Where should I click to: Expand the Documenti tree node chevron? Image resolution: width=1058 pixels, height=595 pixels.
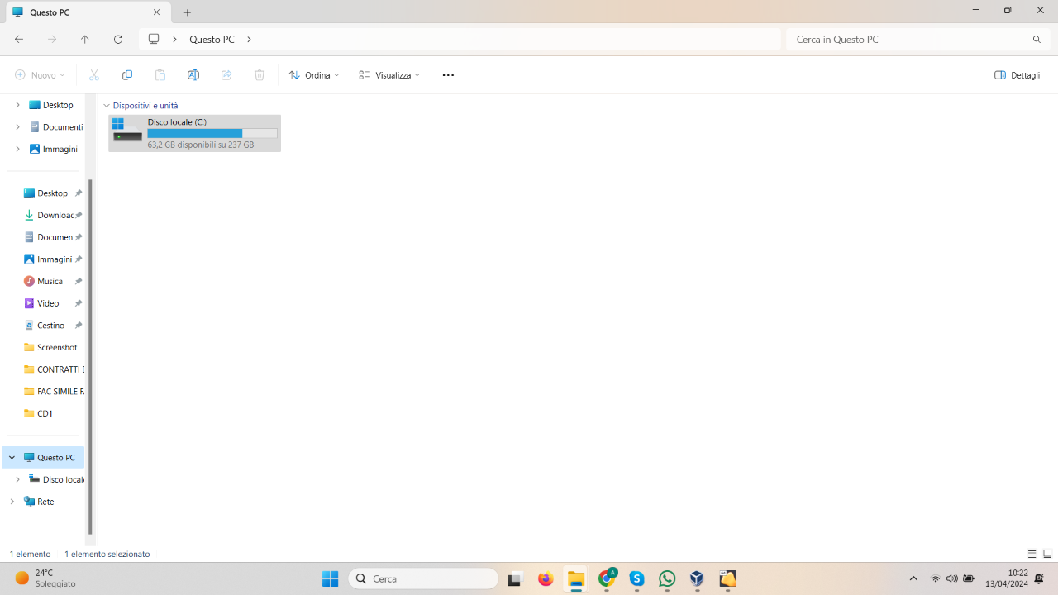pos(17,127)
